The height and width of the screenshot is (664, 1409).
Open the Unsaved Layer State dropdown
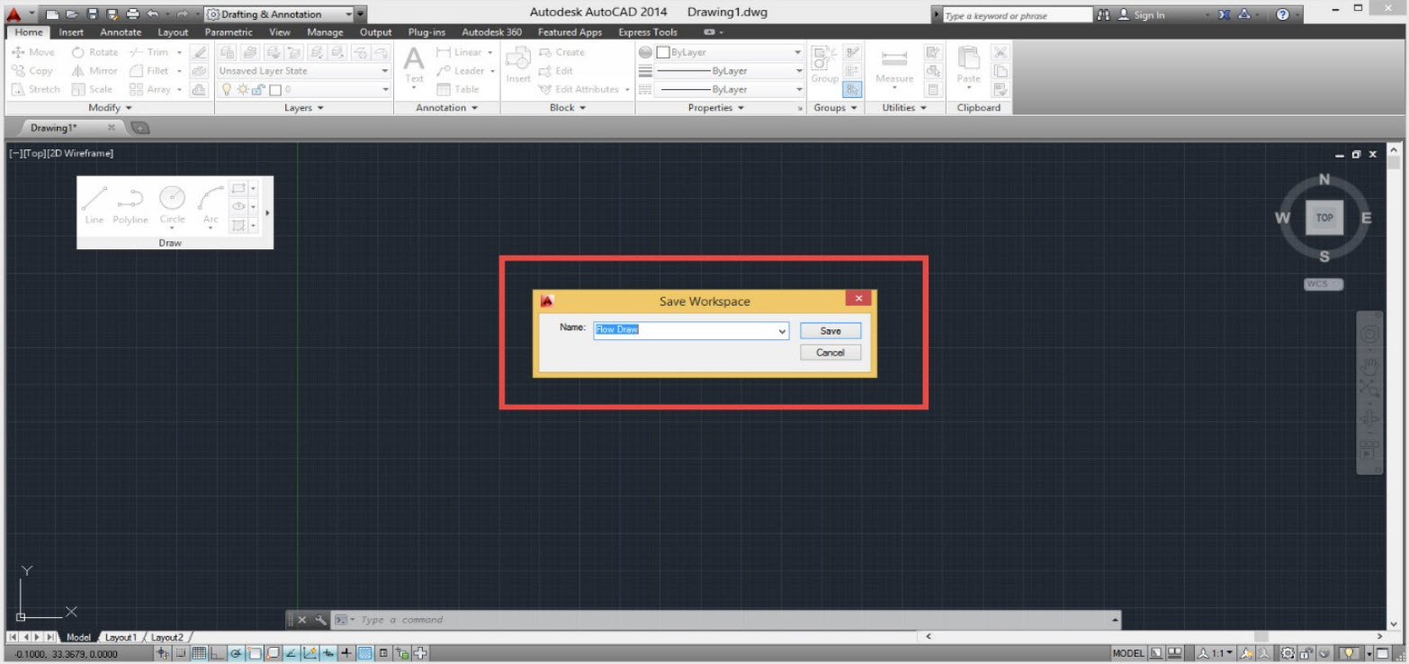pos(304,71)
